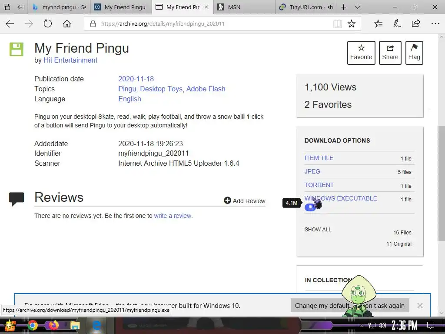Click Add Review

click(x=245, y=201)
